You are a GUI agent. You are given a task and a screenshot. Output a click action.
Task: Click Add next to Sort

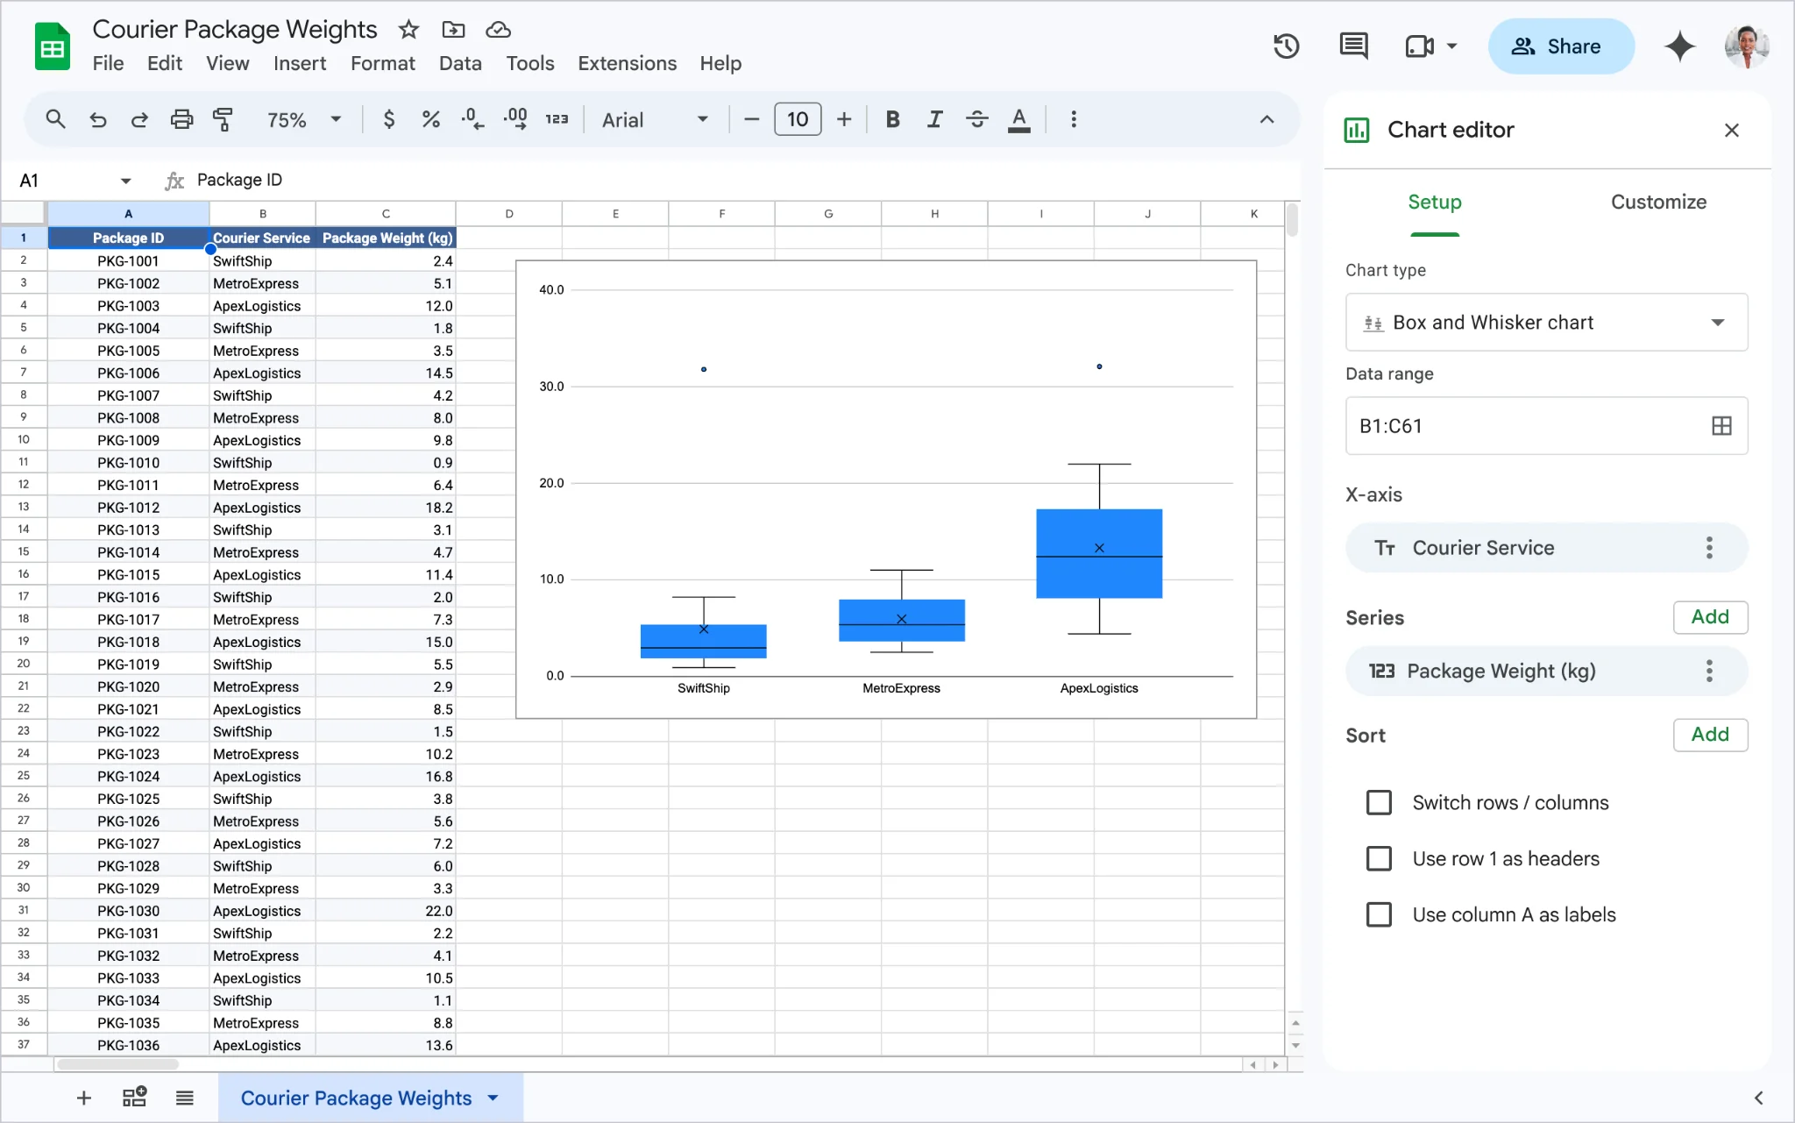[1710, 735]
